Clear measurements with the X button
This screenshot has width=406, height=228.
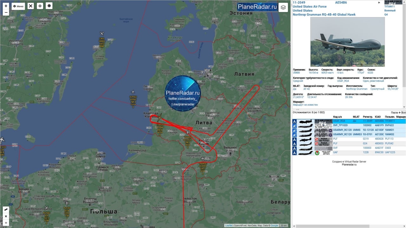[x=6, y=216]
